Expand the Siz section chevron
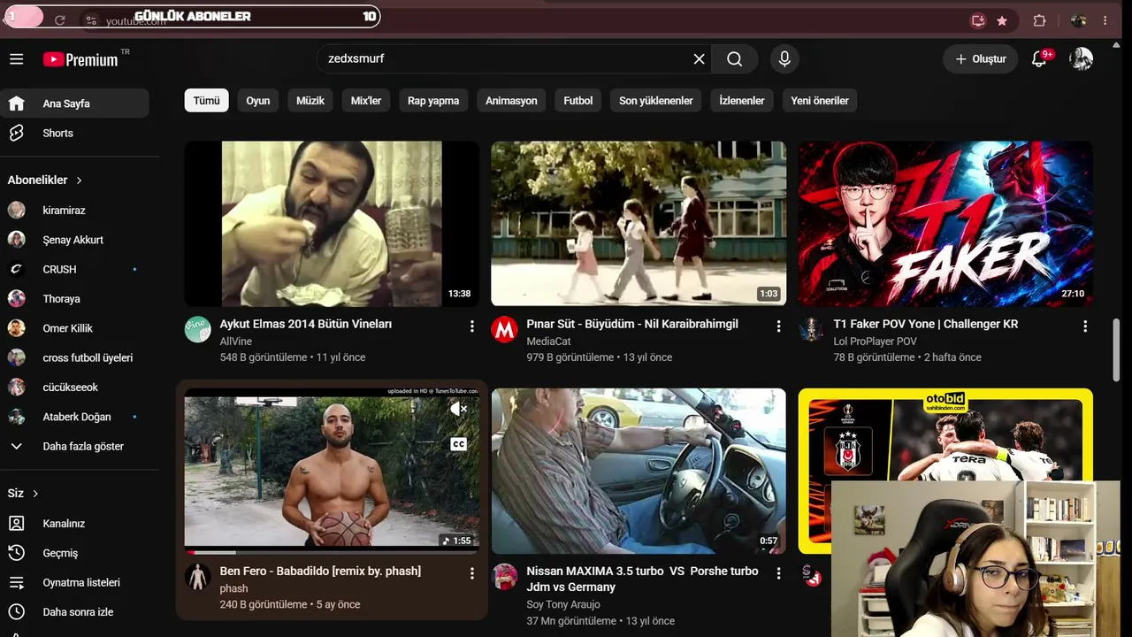This screenshot has height=637, width=1132. click(x=36, y=494)
